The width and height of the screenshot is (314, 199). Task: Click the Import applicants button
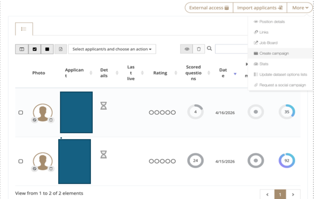tap(260, 8)
